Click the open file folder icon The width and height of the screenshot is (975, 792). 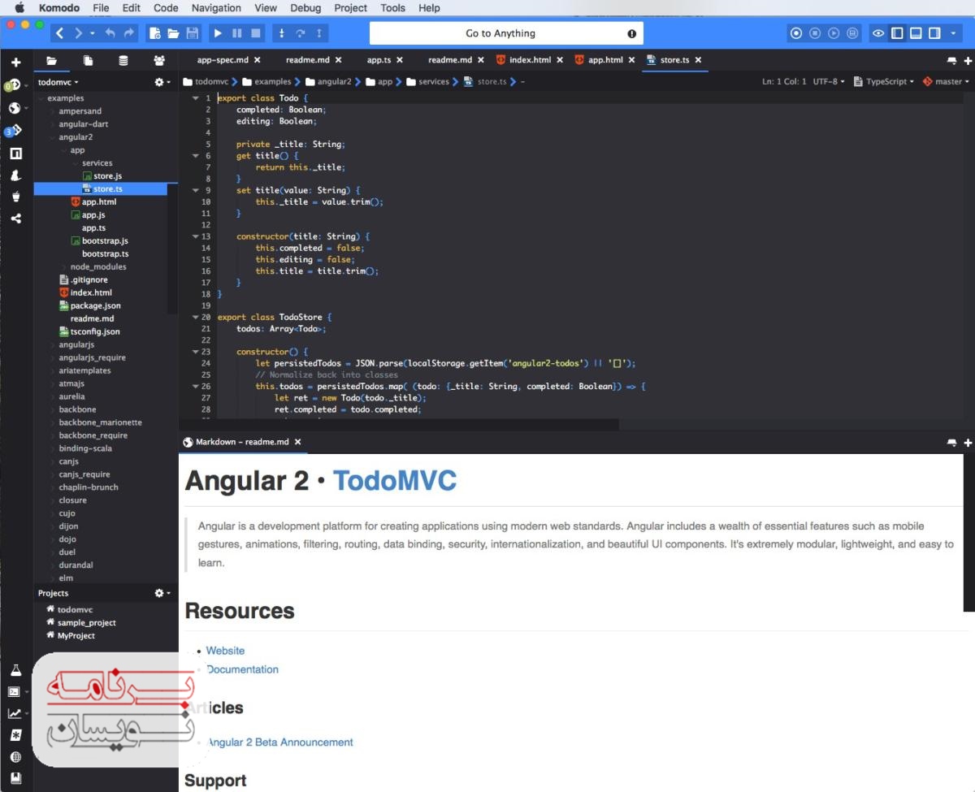click(173, 33)
